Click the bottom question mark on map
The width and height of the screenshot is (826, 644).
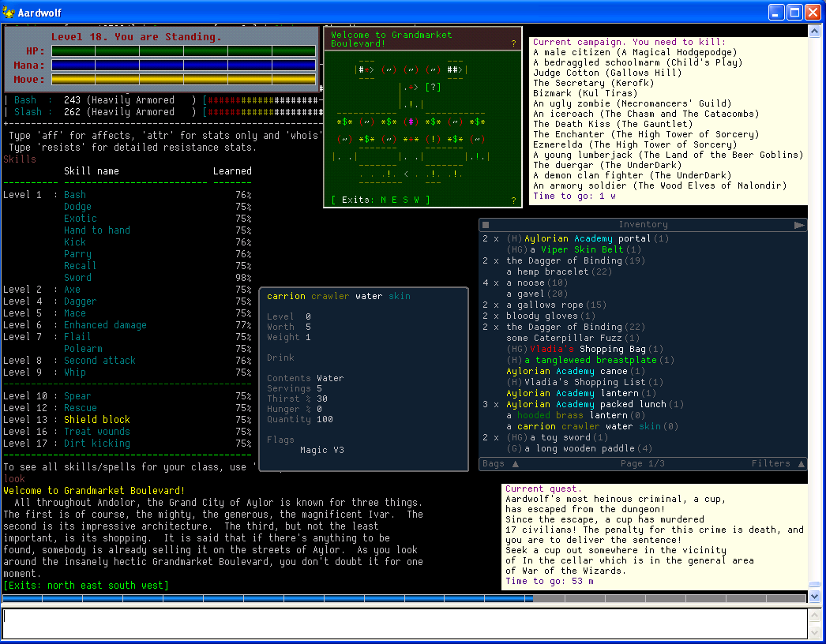point(513,200)
